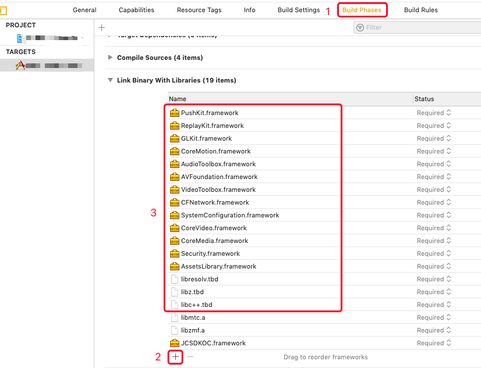Select the AudioToolbox.framework toolbox icon

point(175,164)
